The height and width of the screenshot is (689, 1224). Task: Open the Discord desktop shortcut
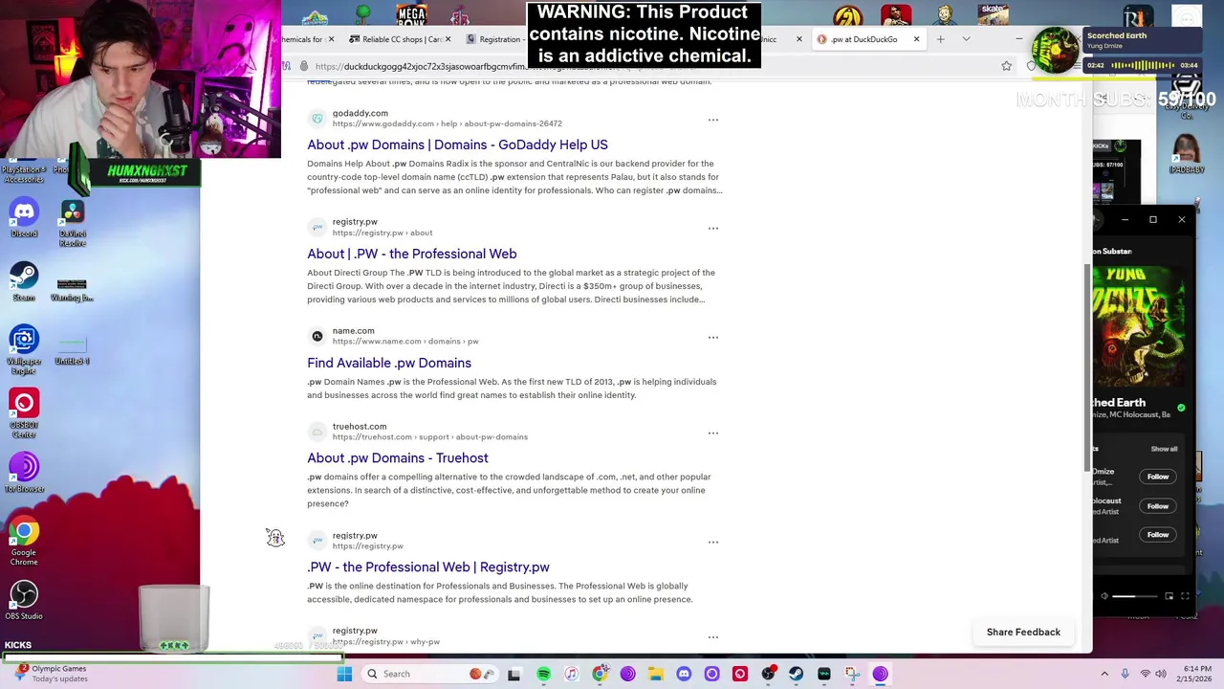[x=24, y=216]
